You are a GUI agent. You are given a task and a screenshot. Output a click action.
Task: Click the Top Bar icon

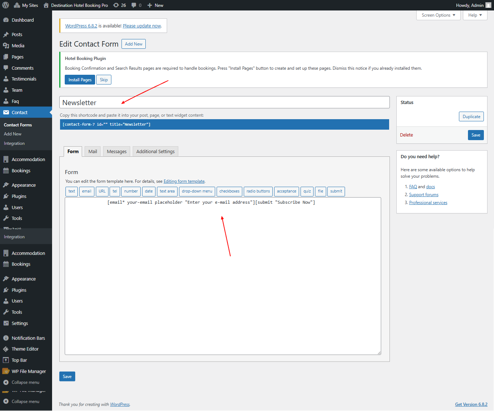coord(6,360)
